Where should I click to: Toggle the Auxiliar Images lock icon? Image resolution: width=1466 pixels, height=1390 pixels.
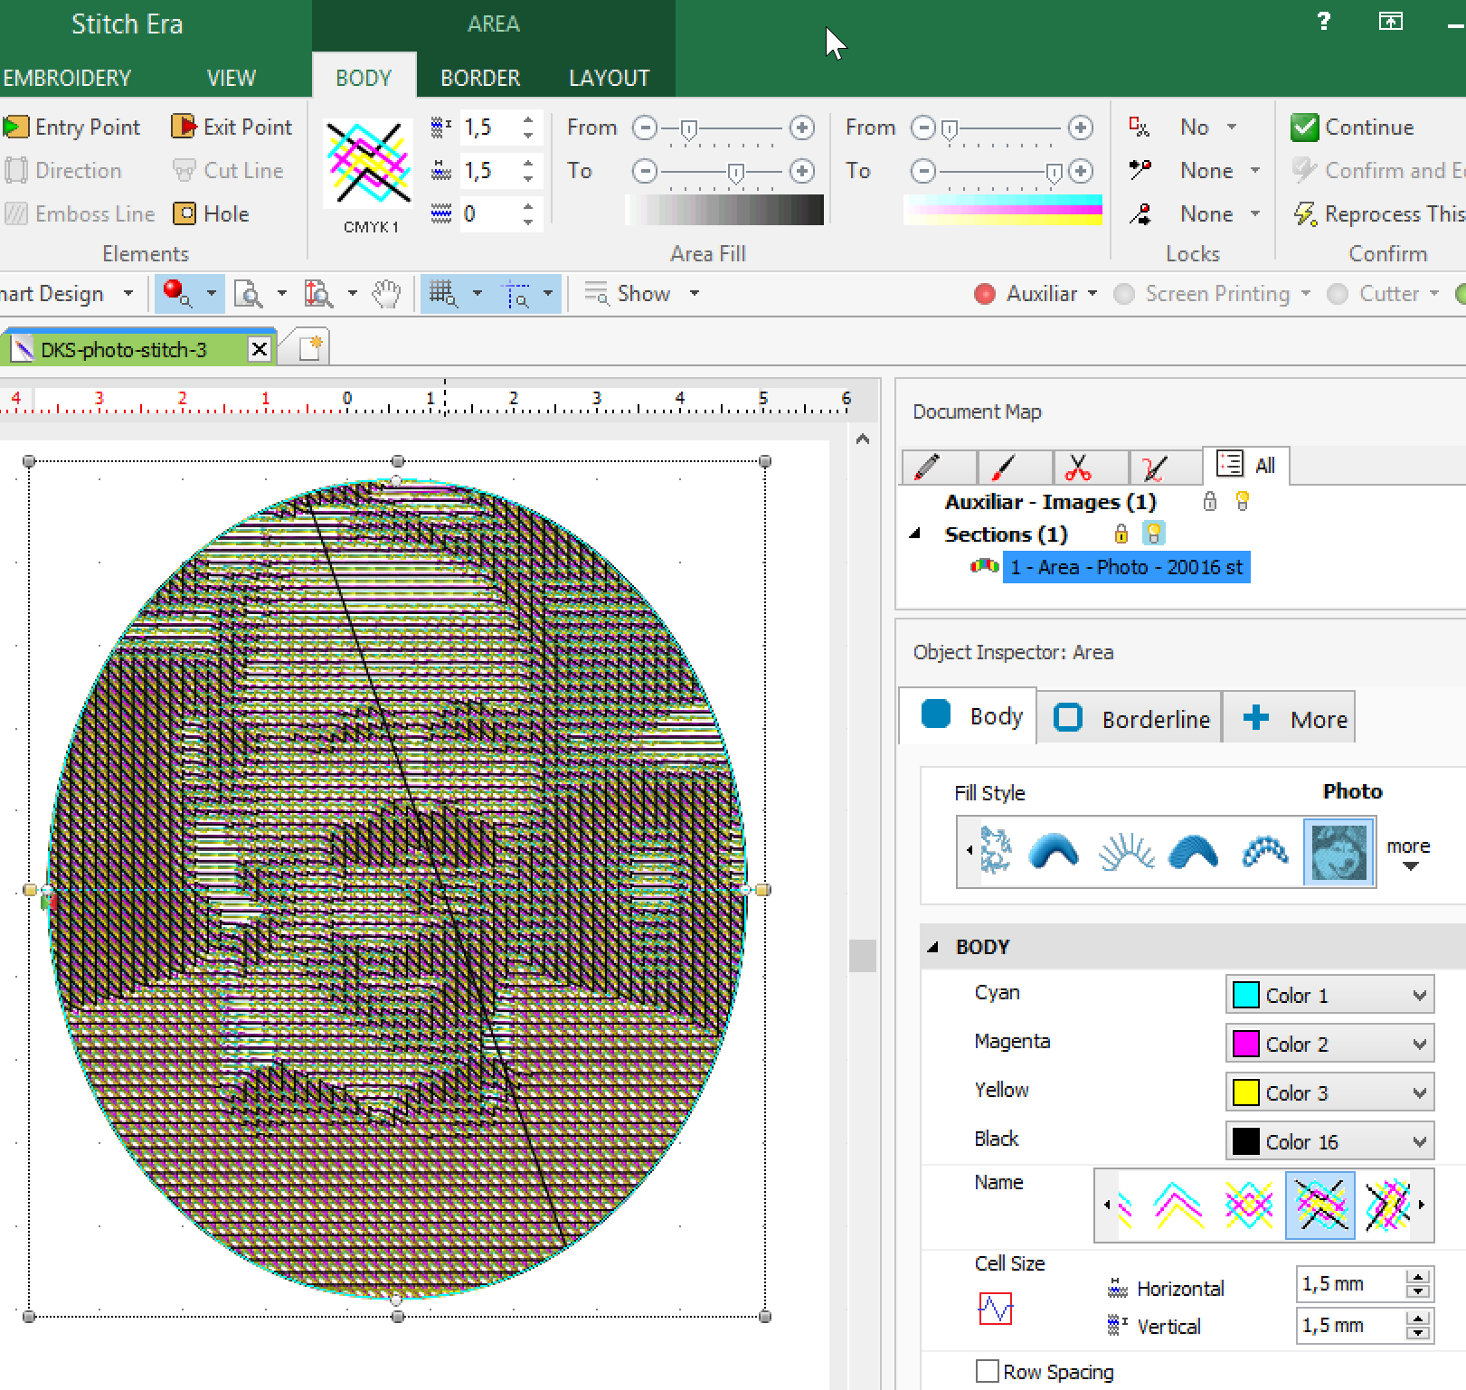coord(1210,501)
